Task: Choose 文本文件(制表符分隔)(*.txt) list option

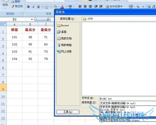Action: point(128,107)
